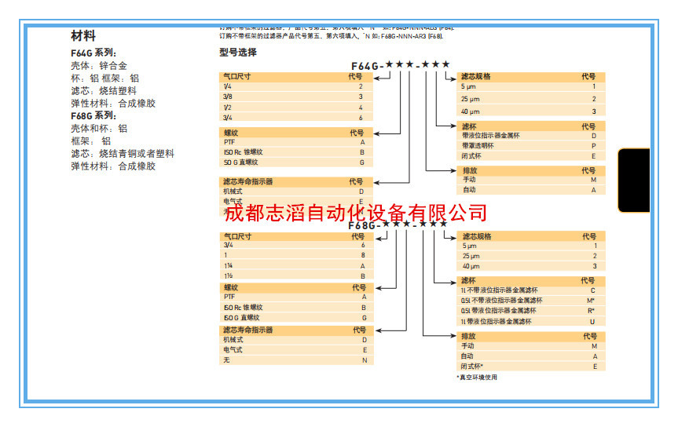
Task: Select the 25 µm row in the F64G filter table
Action: [531, 99]
